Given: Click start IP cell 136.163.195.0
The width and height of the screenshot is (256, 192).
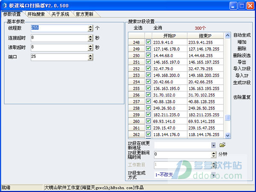Looking at the screenshot, I should point(169,89).
